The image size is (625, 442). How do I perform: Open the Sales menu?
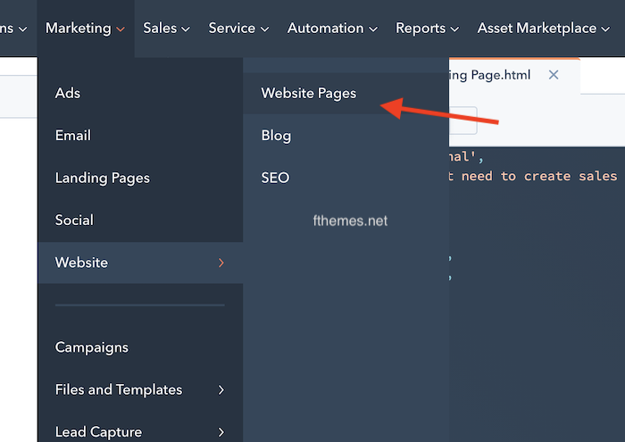tap(166, 29)
